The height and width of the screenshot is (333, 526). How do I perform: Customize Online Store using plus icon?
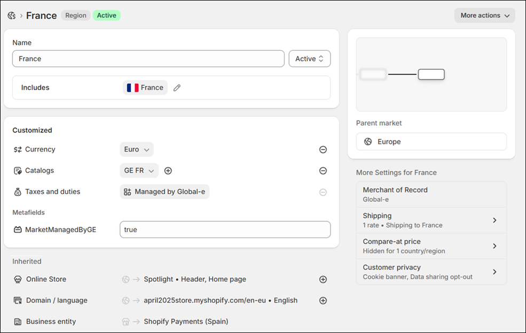323,279
